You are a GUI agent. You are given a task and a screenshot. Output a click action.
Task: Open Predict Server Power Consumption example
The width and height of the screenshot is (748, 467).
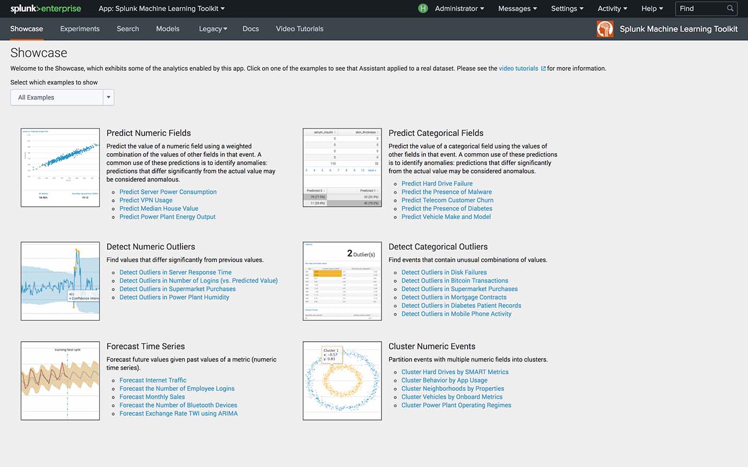[x=168, y=192]
